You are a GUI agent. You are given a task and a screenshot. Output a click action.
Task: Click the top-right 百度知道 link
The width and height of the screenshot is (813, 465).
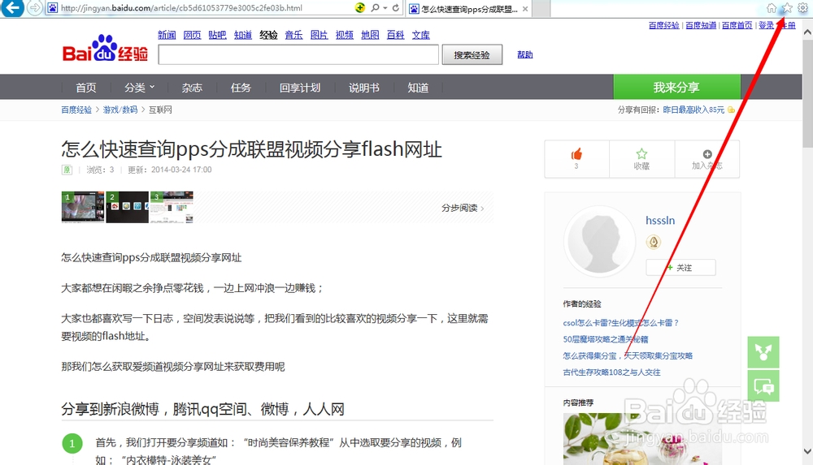(x=701, y=25)
